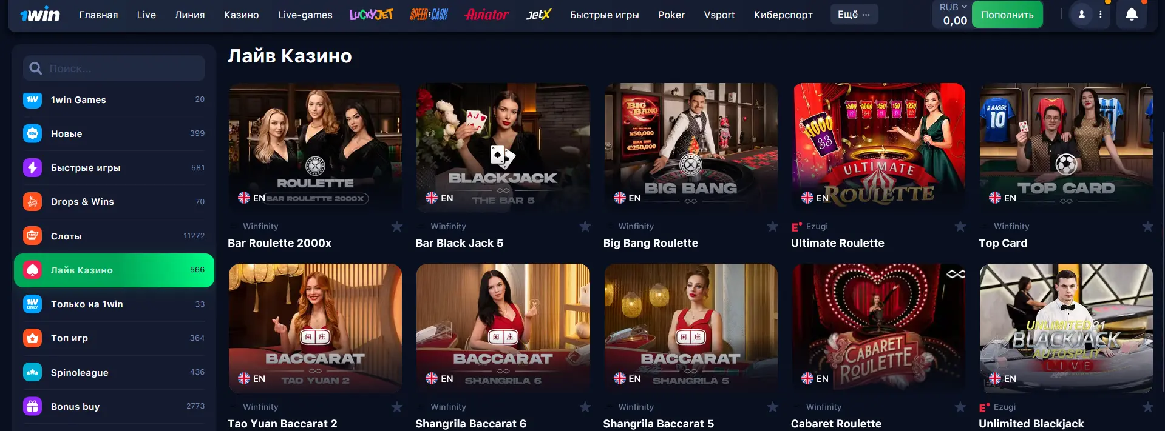Toggle favorite star for Ultimate Roulette
Viewport: 1165px width, 431px height.
point(960,226)
